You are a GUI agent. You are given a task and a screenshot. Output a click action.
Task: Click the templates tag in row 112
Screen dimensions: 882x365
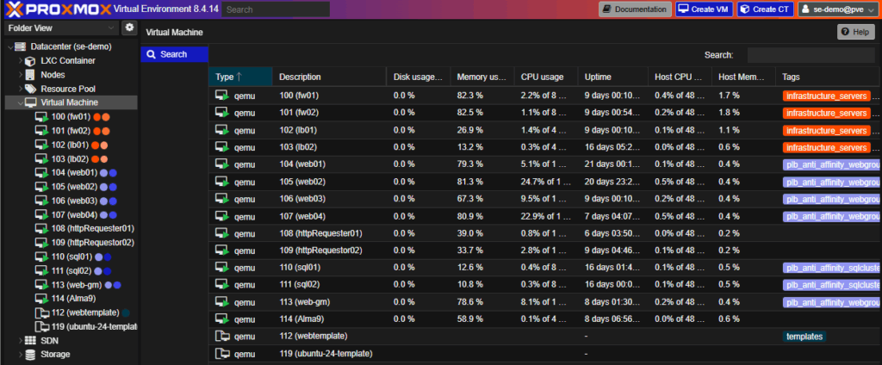click(804, 337)
